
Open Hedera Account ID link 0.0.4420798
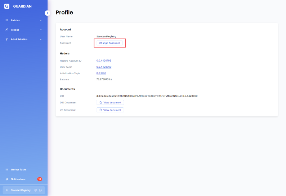[x=104, y=61]
